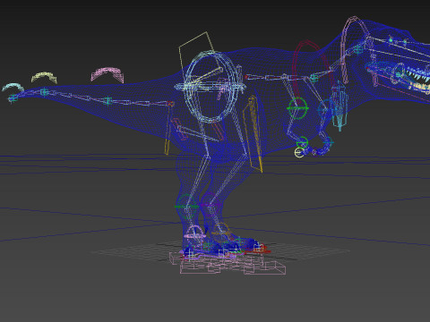This screenshot has height=322, width=430.
Task: Select the green knee circle controller
Action: tap(186, 206)
